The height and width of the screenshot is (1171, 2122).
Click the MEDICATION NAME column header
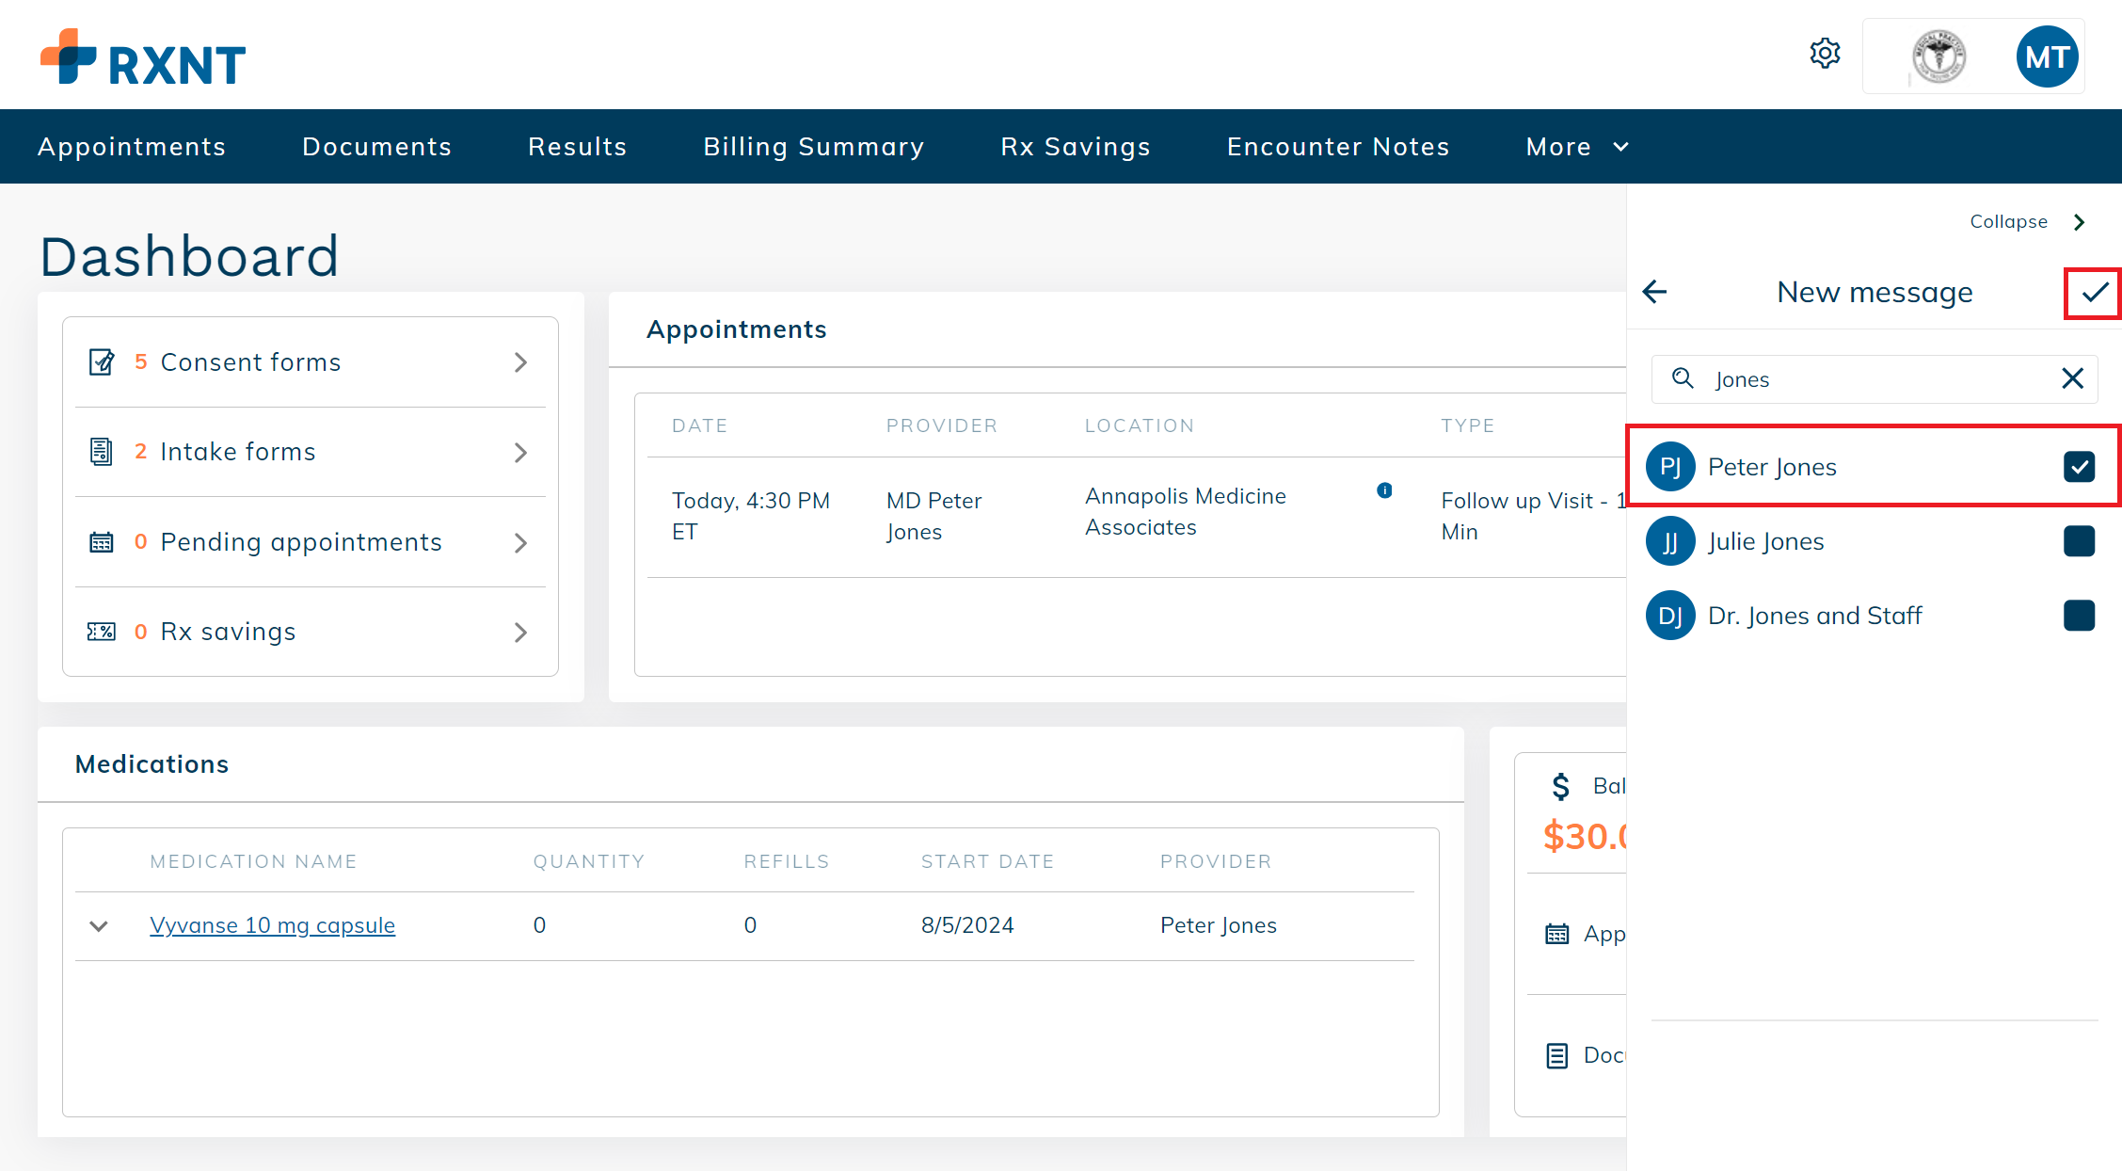253,861
